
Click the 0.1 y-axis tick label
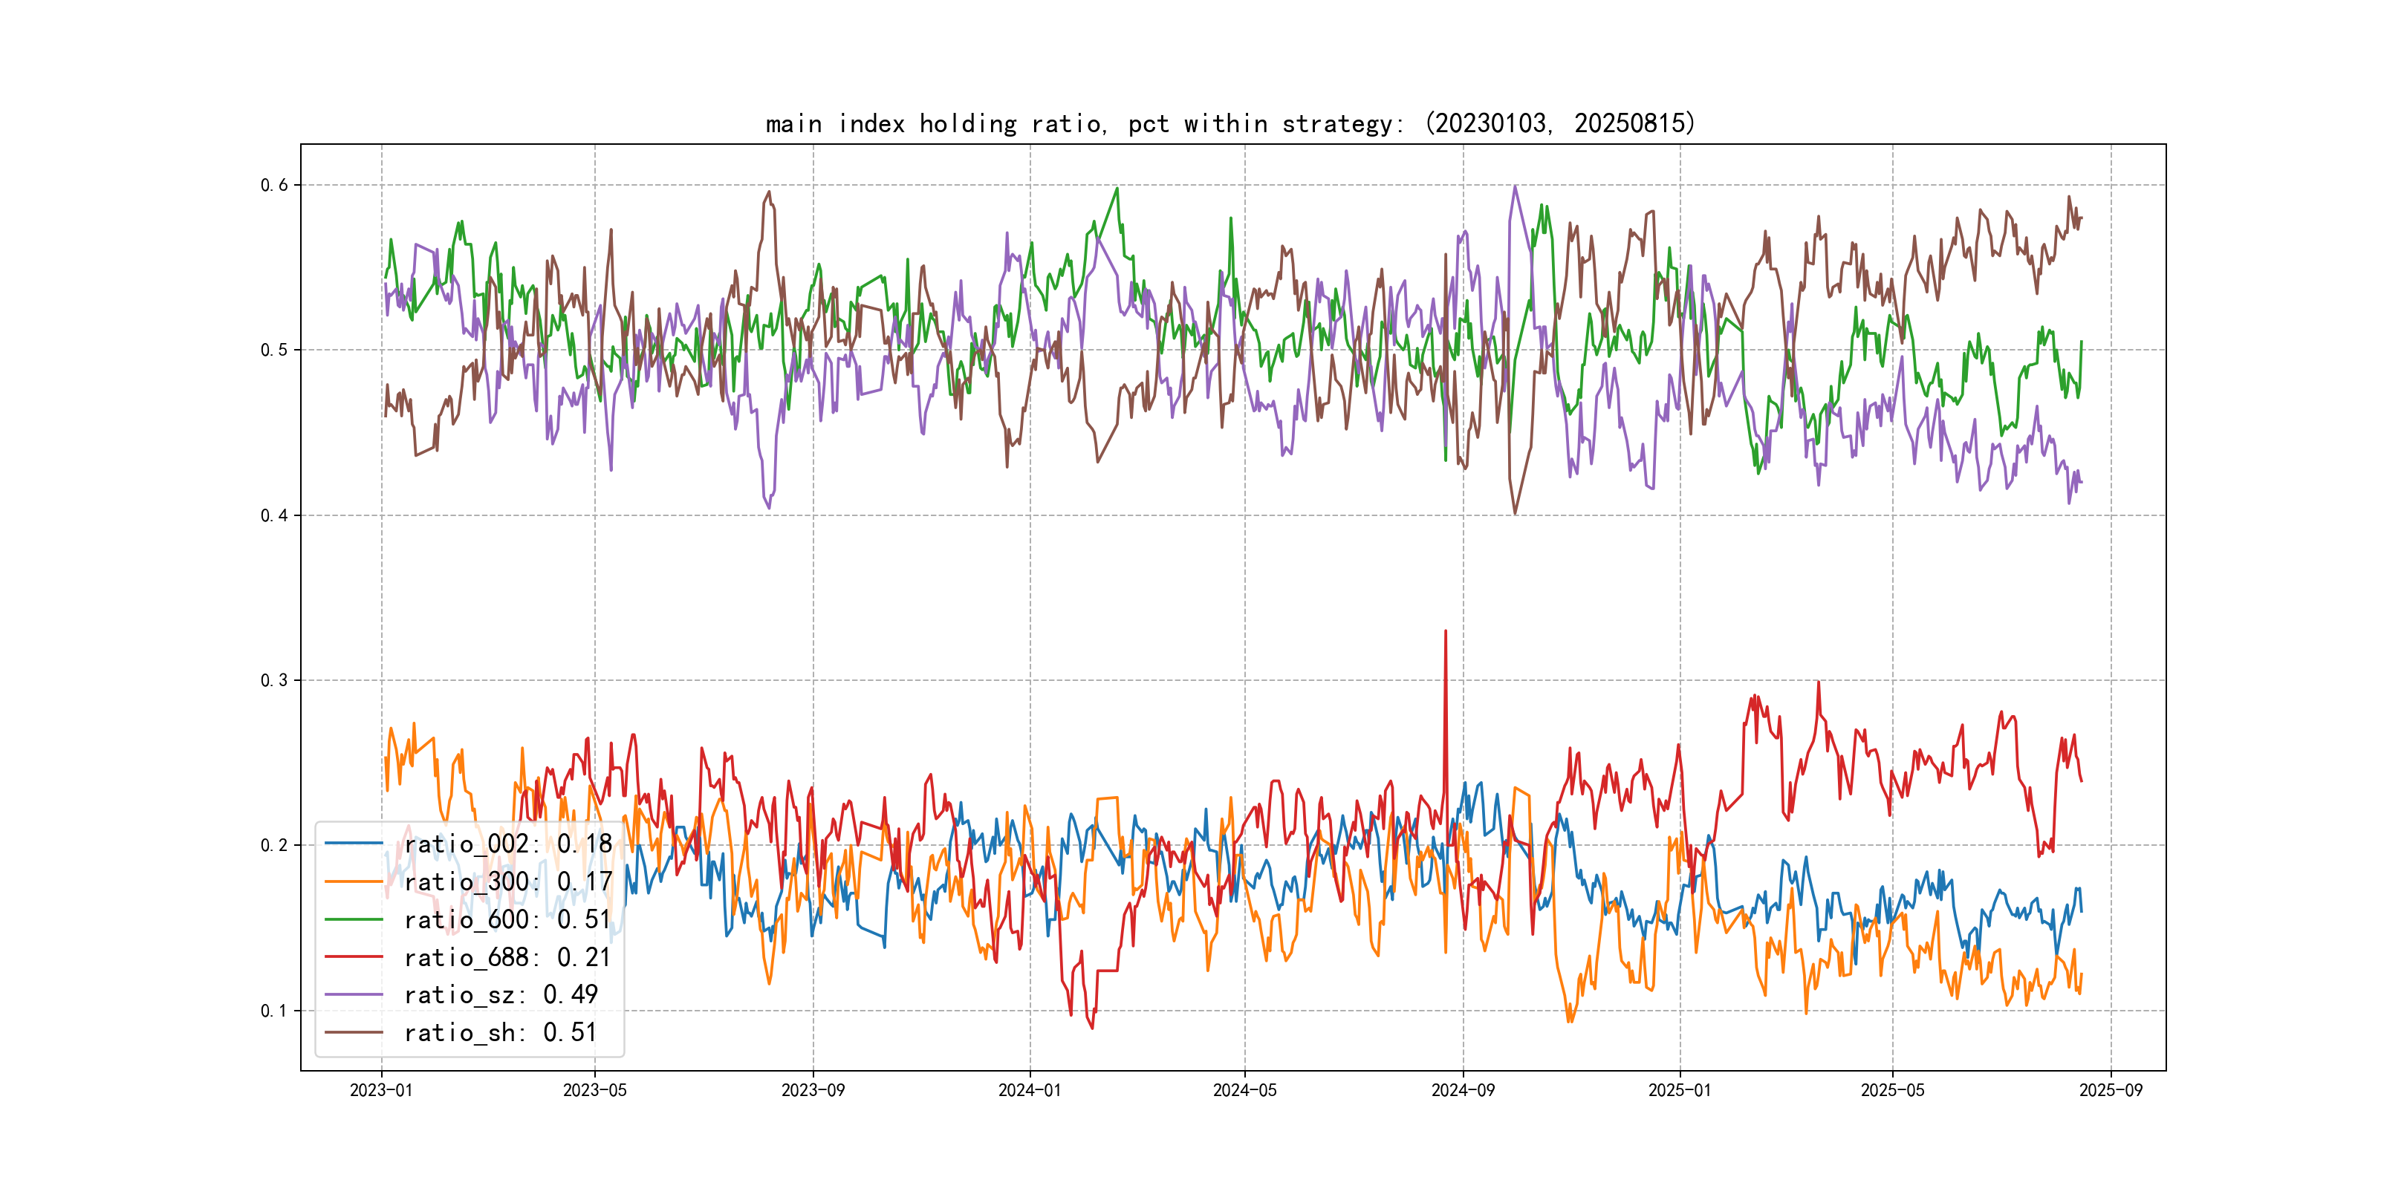(x=274, y=1011)
